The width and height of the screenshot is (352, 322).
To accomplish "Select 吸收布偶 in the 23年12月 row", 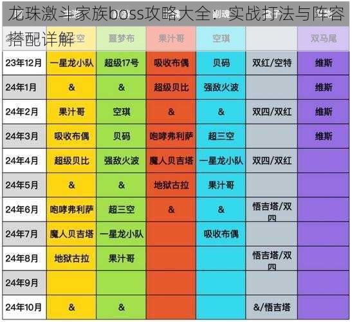I will (x=171, y=63).
